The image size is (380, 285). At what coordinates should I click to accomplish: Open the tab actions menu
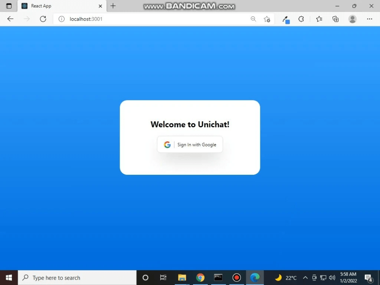click(x=9, y=6)
